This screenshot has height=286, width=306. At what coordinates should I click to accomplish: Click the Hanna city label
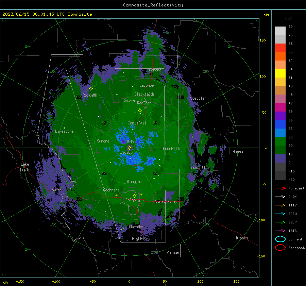pos(238,152)
